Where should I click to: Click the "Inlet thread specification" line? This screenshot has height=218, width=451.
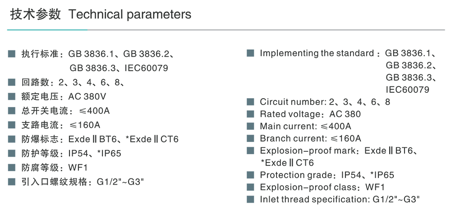[x=340, y=199]
